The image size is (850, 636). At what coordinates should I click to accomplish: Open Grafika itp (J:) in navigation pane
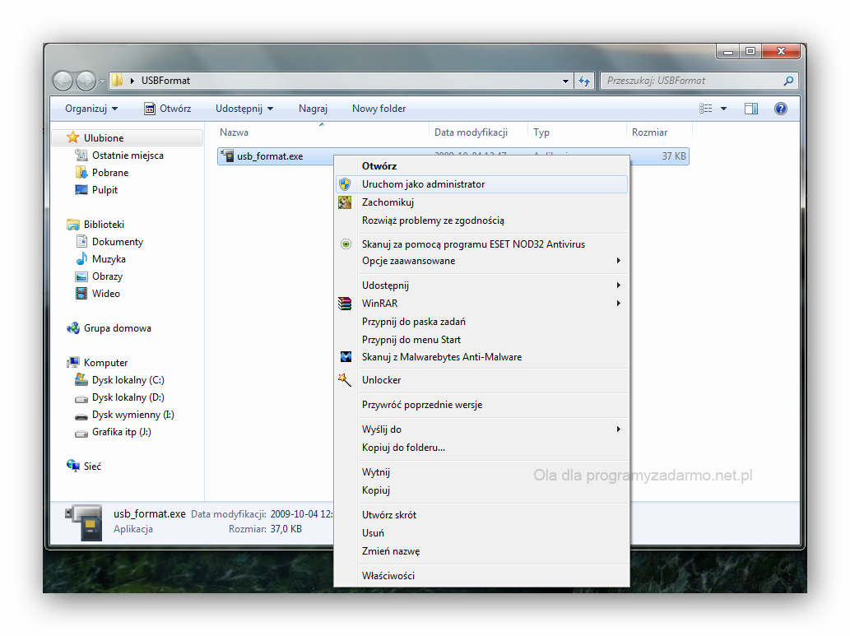click(x=122, y=432)
